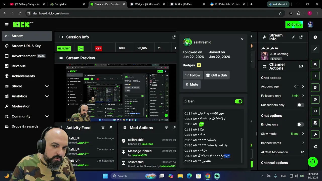
Task: Click Gift a Sub button
Action: 217,75
